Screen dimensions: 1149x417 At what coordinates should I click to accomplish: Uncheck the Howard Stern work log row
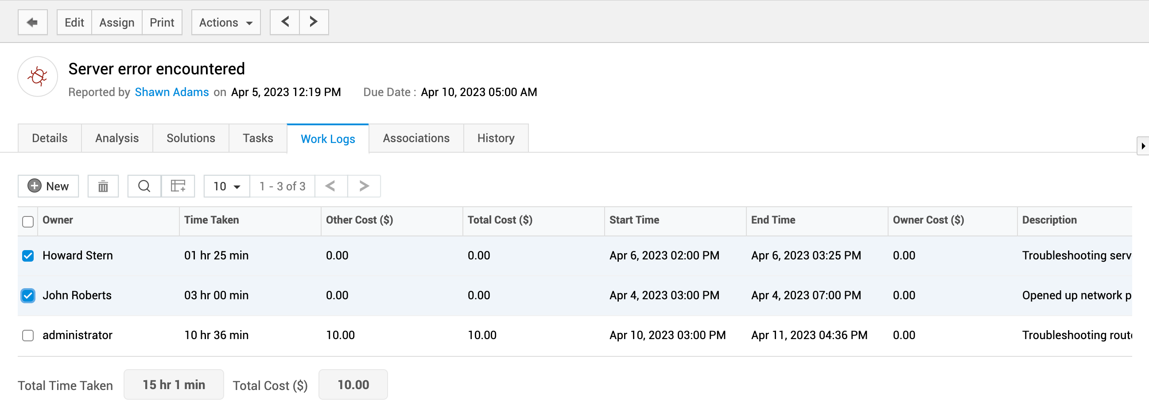coord(28,256)
